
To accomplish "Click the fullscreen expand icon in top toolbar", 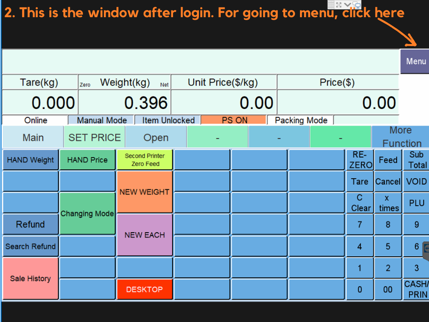I will 339,4.
